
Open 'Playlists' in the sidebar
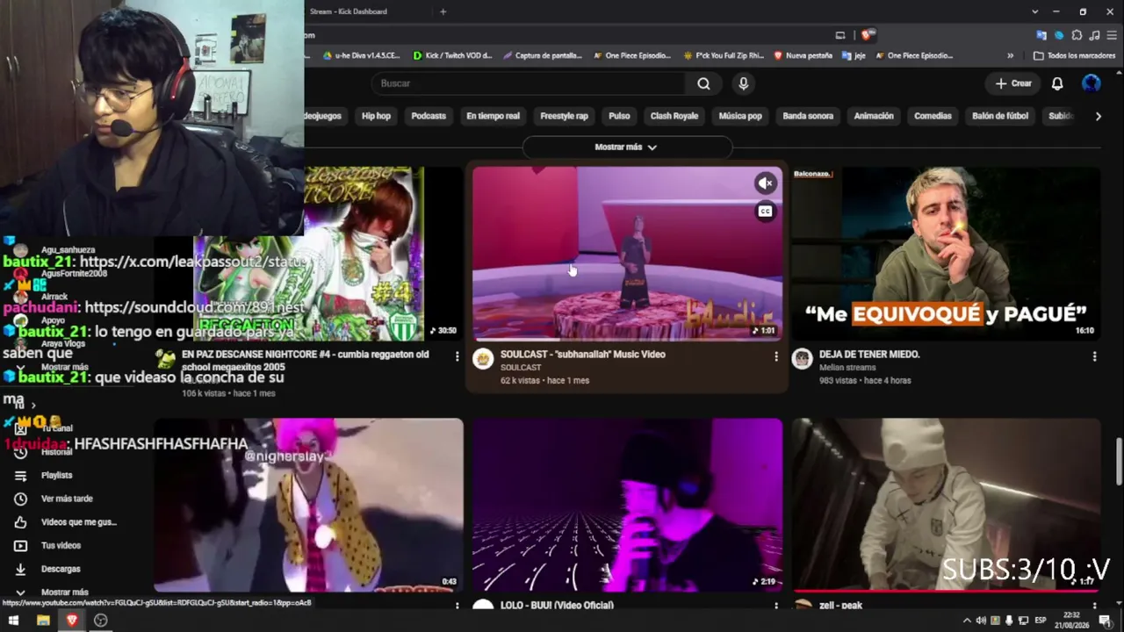(57, 475)
